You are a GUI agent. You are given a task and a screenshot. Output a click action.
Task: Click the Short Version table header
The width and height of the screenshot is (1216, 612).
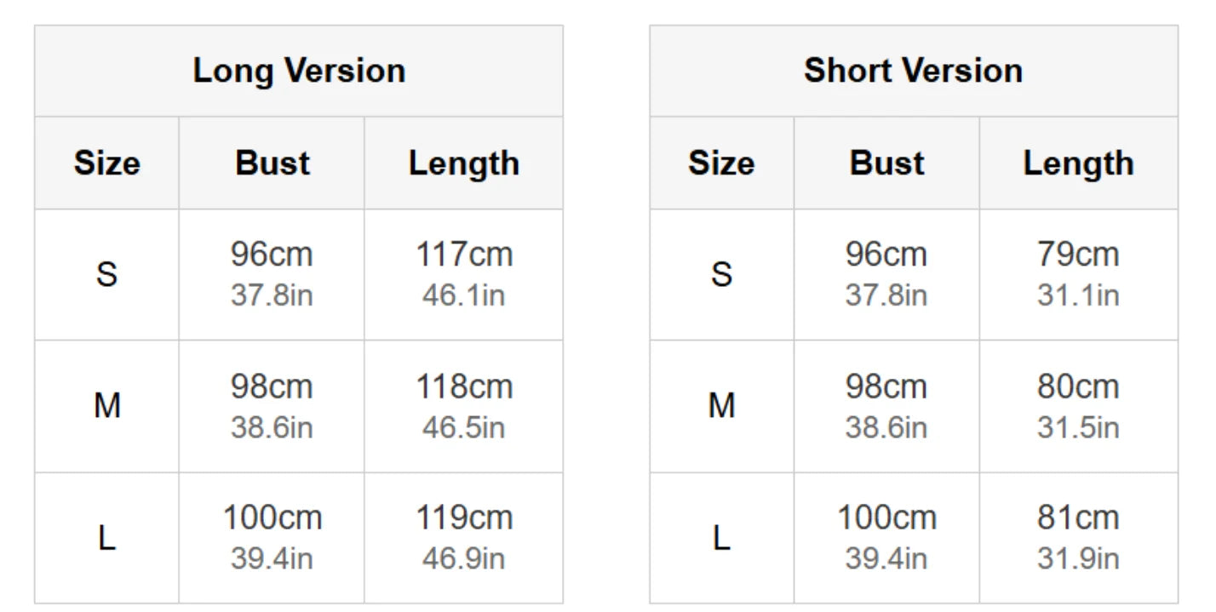click(x=914, y=71)
